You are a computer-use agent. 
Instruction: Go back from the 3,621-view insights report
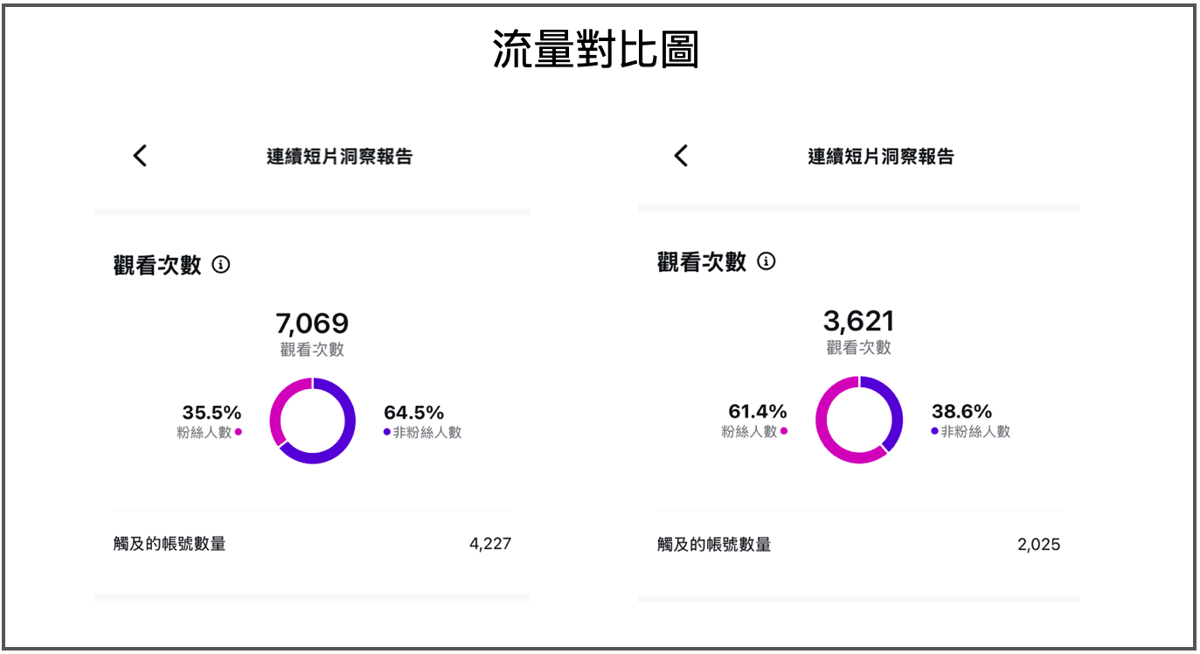tap(682, 156)
